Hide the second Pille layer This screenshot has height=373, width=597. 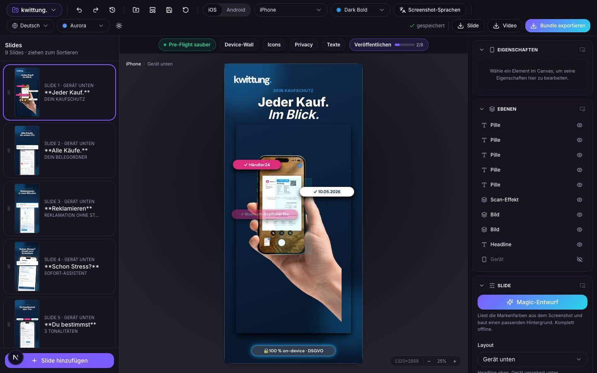580,140
